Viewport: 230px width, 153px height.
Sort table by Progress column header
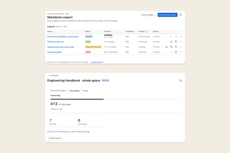click(108, 32)
